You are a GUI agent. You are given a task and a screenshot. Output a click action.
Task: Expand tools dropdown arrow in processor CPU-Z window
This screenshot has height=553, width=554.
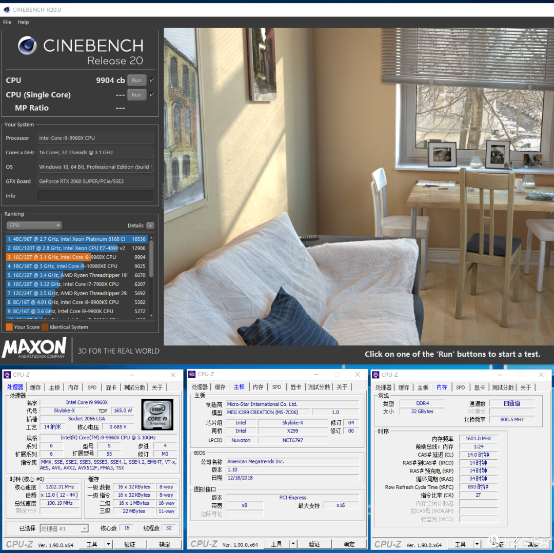108,544
